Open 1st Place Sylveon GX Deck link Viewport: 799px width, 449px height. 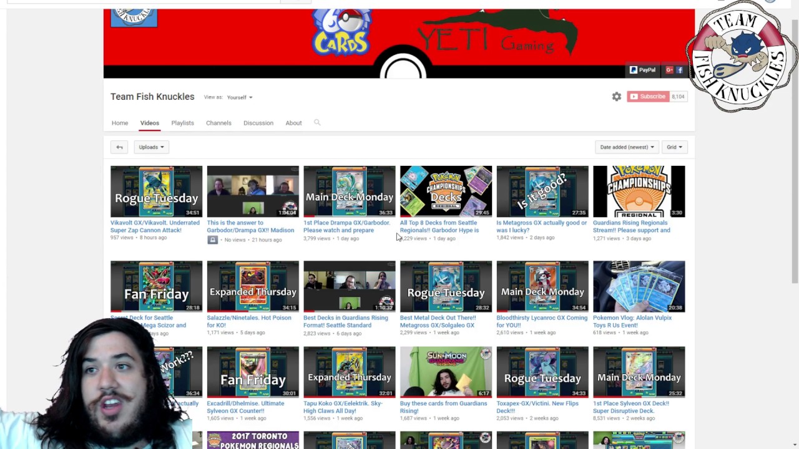(x=632, y=407)
